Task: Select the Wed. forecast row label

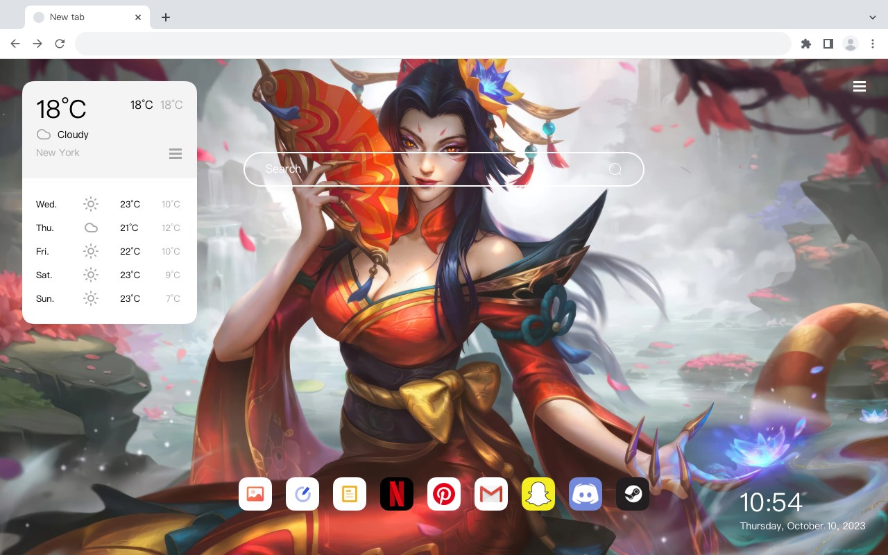Action: 46,205
